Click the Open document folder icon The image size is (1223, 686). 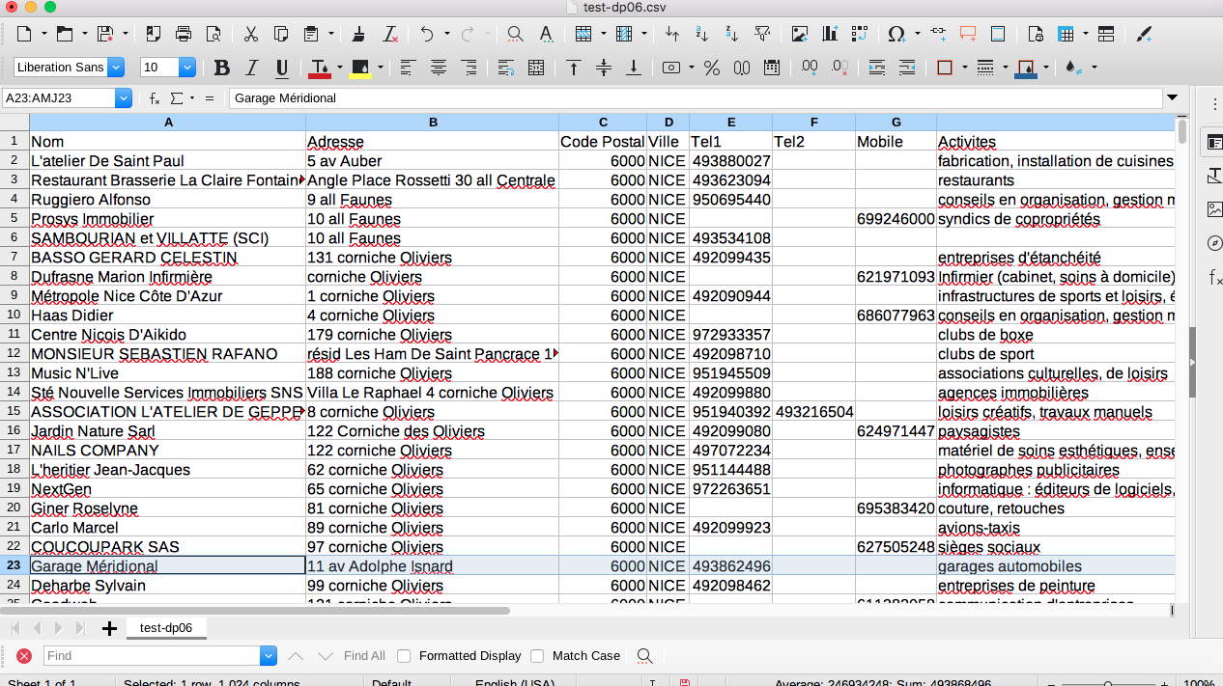[64, 35]
